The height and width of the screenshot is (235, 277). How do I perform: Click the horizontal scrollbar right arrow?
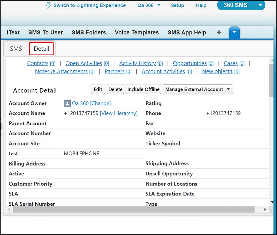coord(265,210)
